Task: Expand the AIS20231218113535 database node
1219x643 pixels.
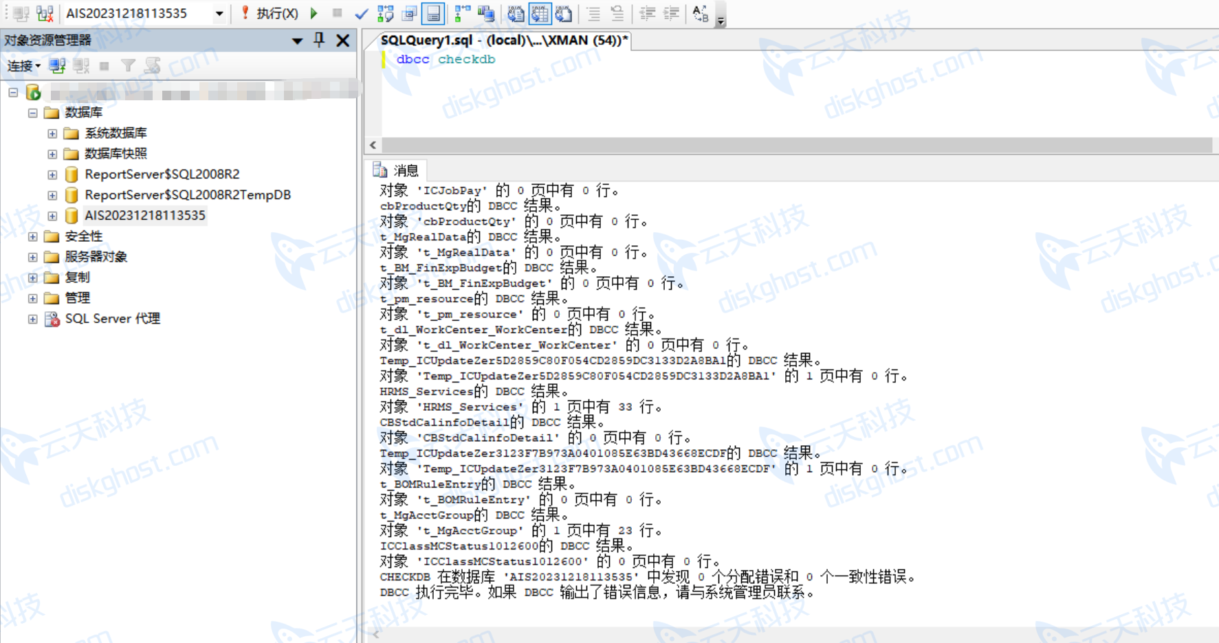Action: 52,216
